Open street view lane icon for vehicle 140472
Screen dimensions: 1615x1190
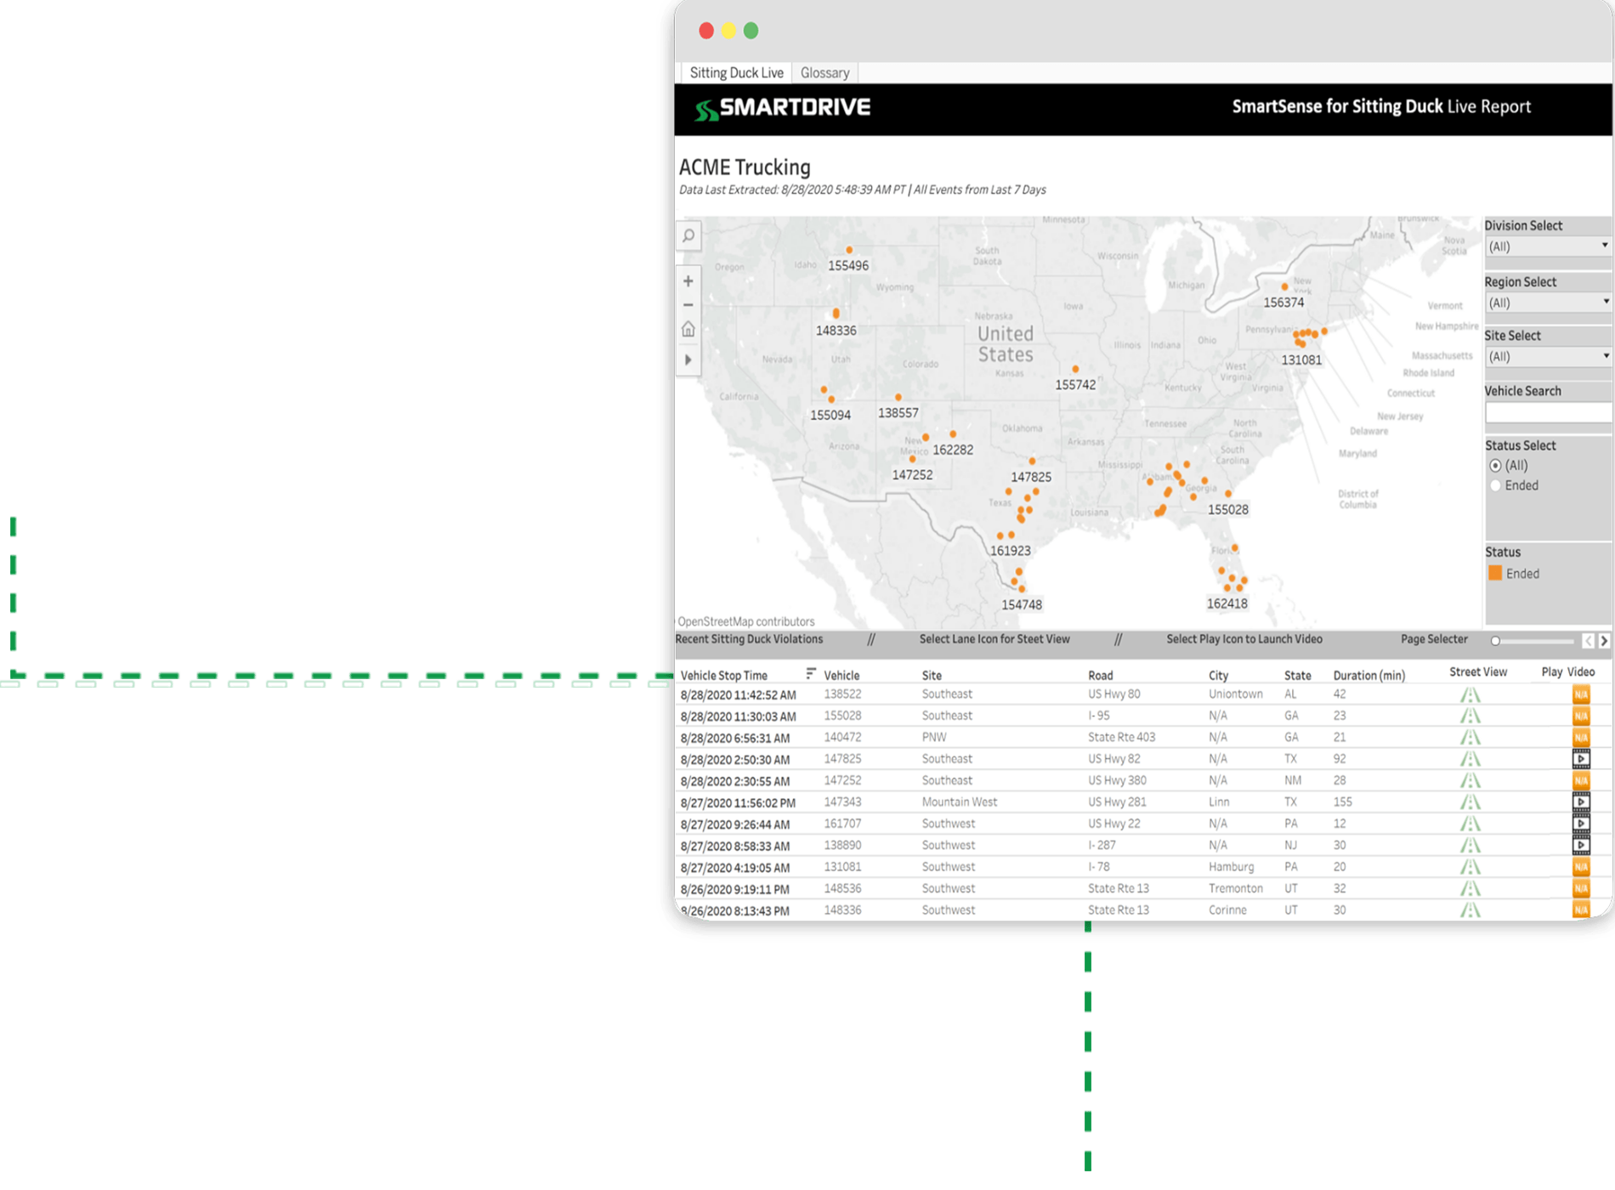click(x=1470, y=738)
